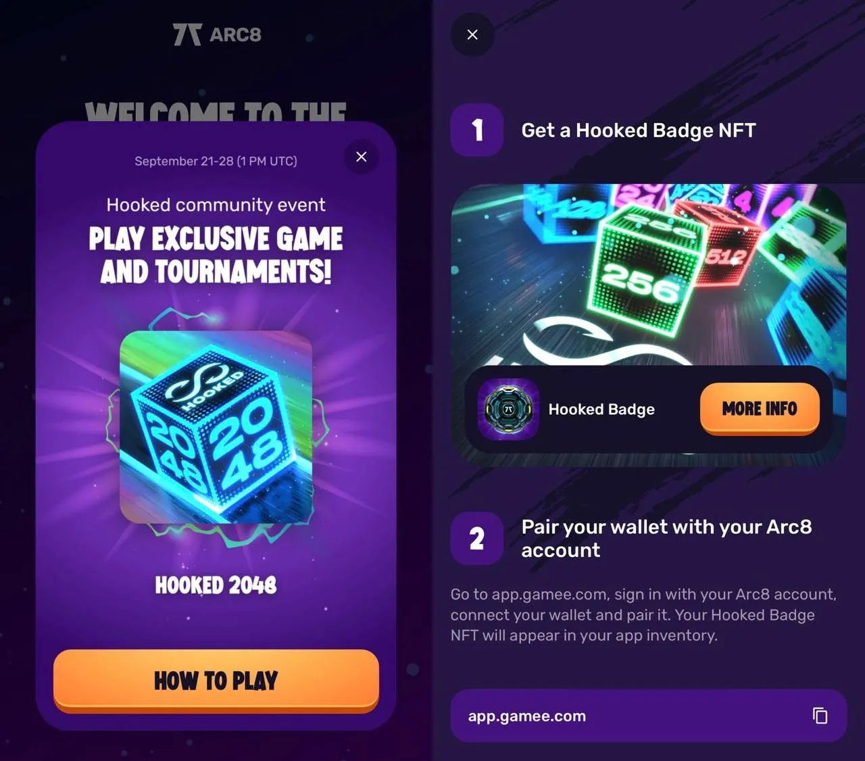
Task: Click the MORE INFO button
Action: pyautogui.click(x=760, y=409)
